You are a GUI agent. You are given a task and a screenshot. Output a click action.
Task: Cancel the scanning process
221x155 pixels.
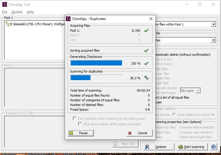[x=140, y=133]
